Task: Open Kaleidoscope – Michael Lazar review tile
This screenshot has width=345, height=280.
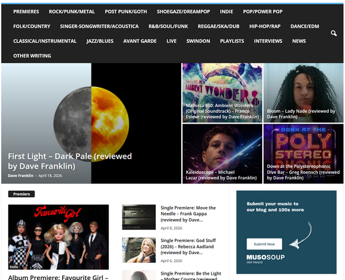Action: (222, 154)
